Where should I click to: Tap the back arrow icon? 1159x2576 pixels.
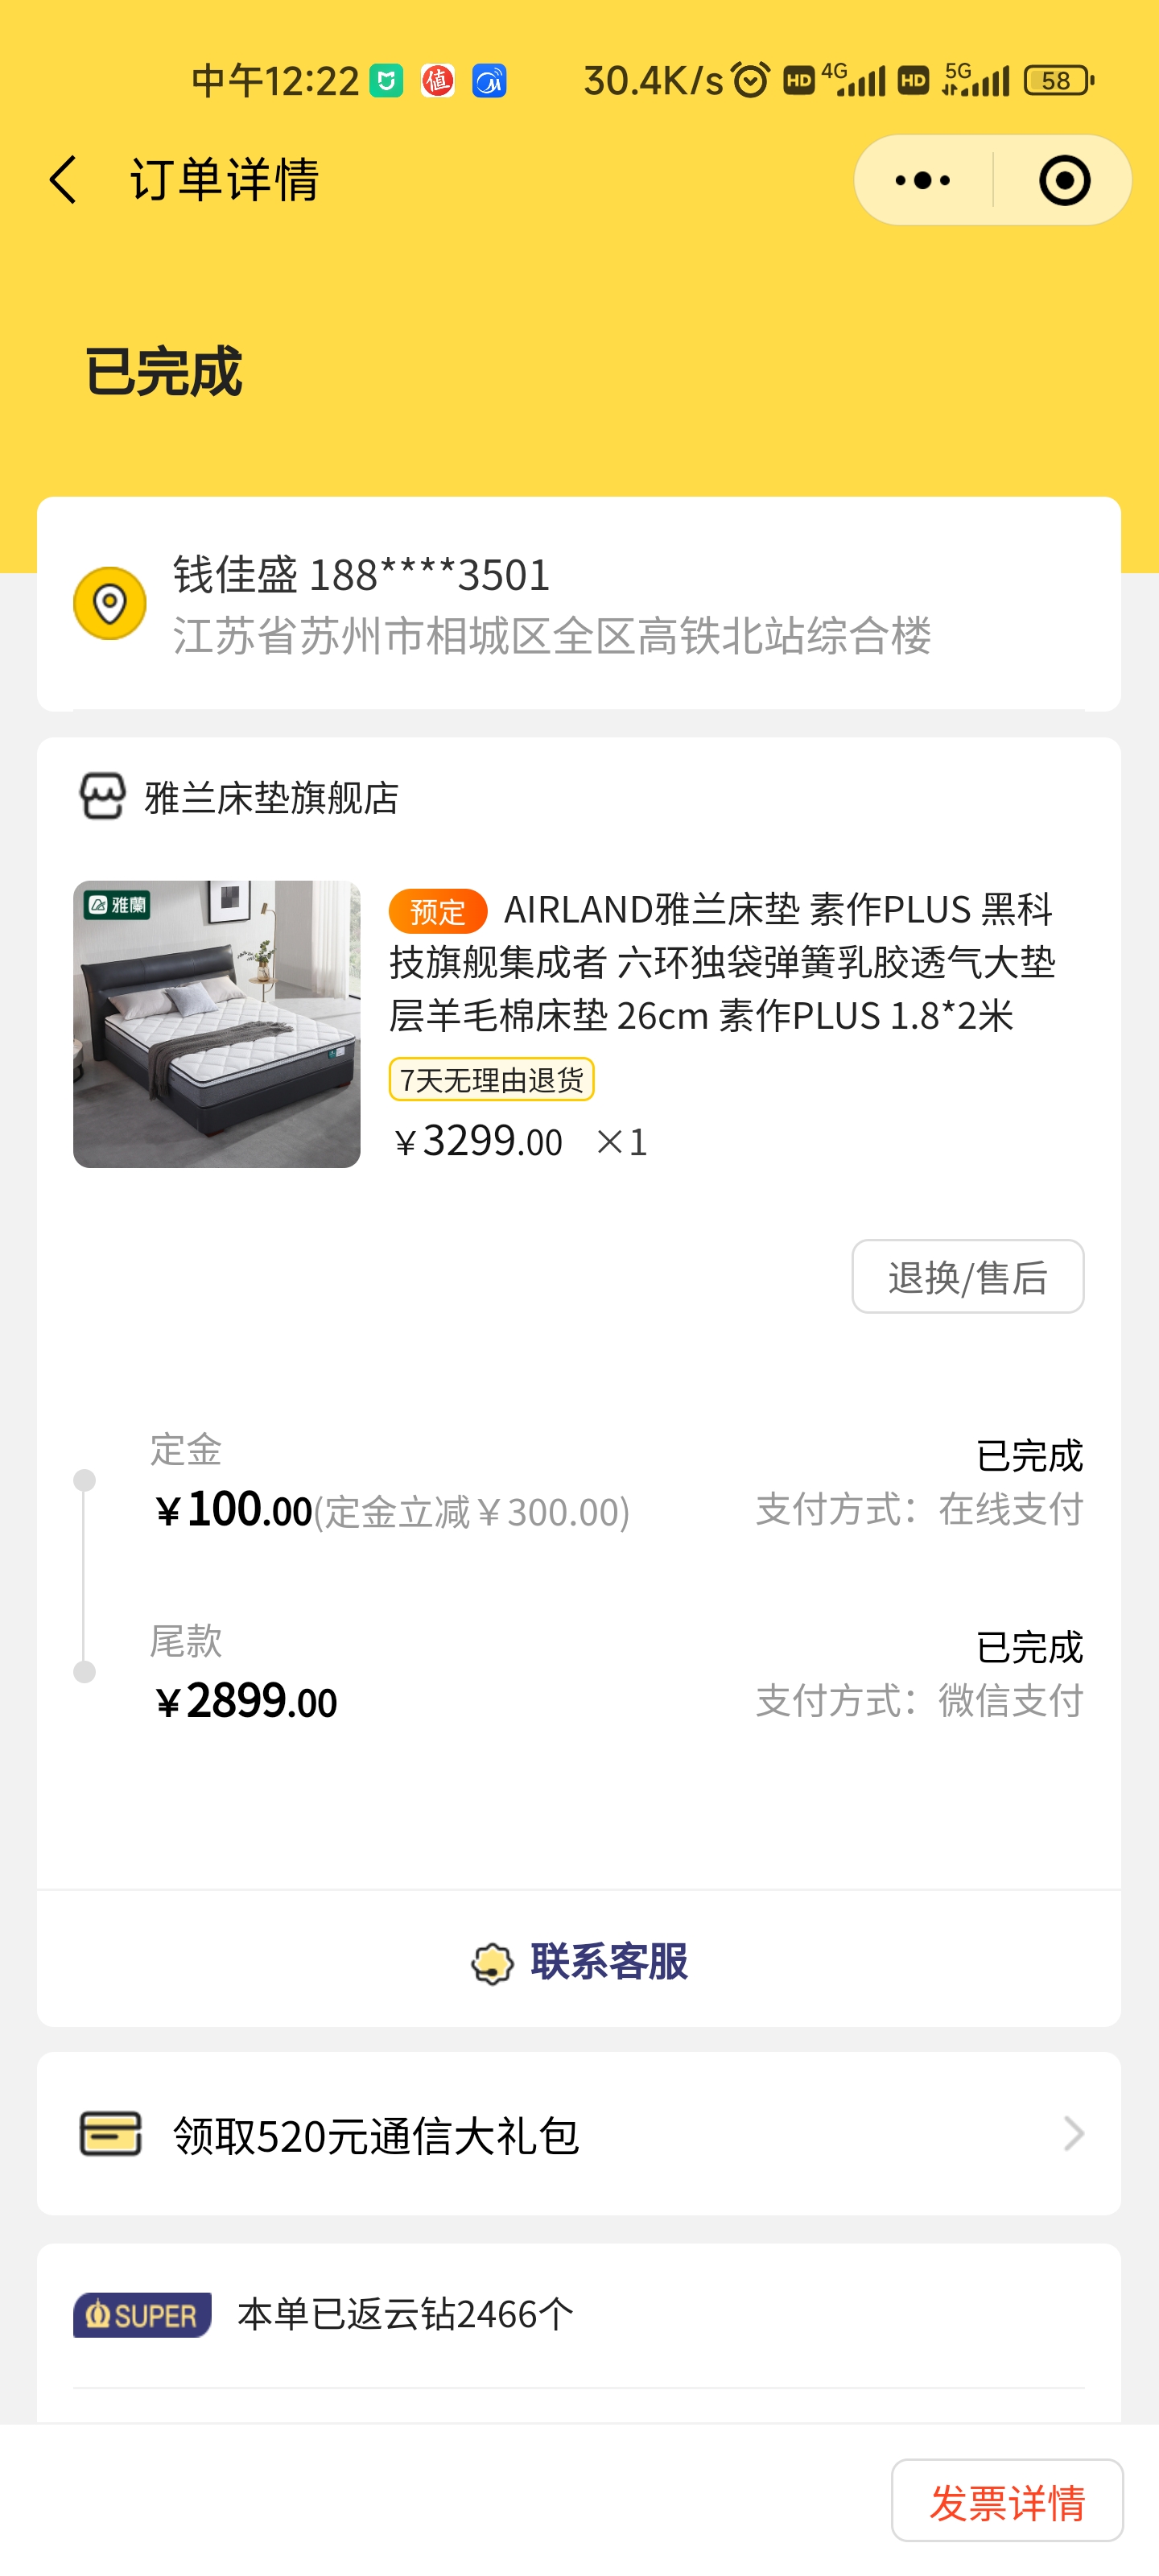click(63, 180)
